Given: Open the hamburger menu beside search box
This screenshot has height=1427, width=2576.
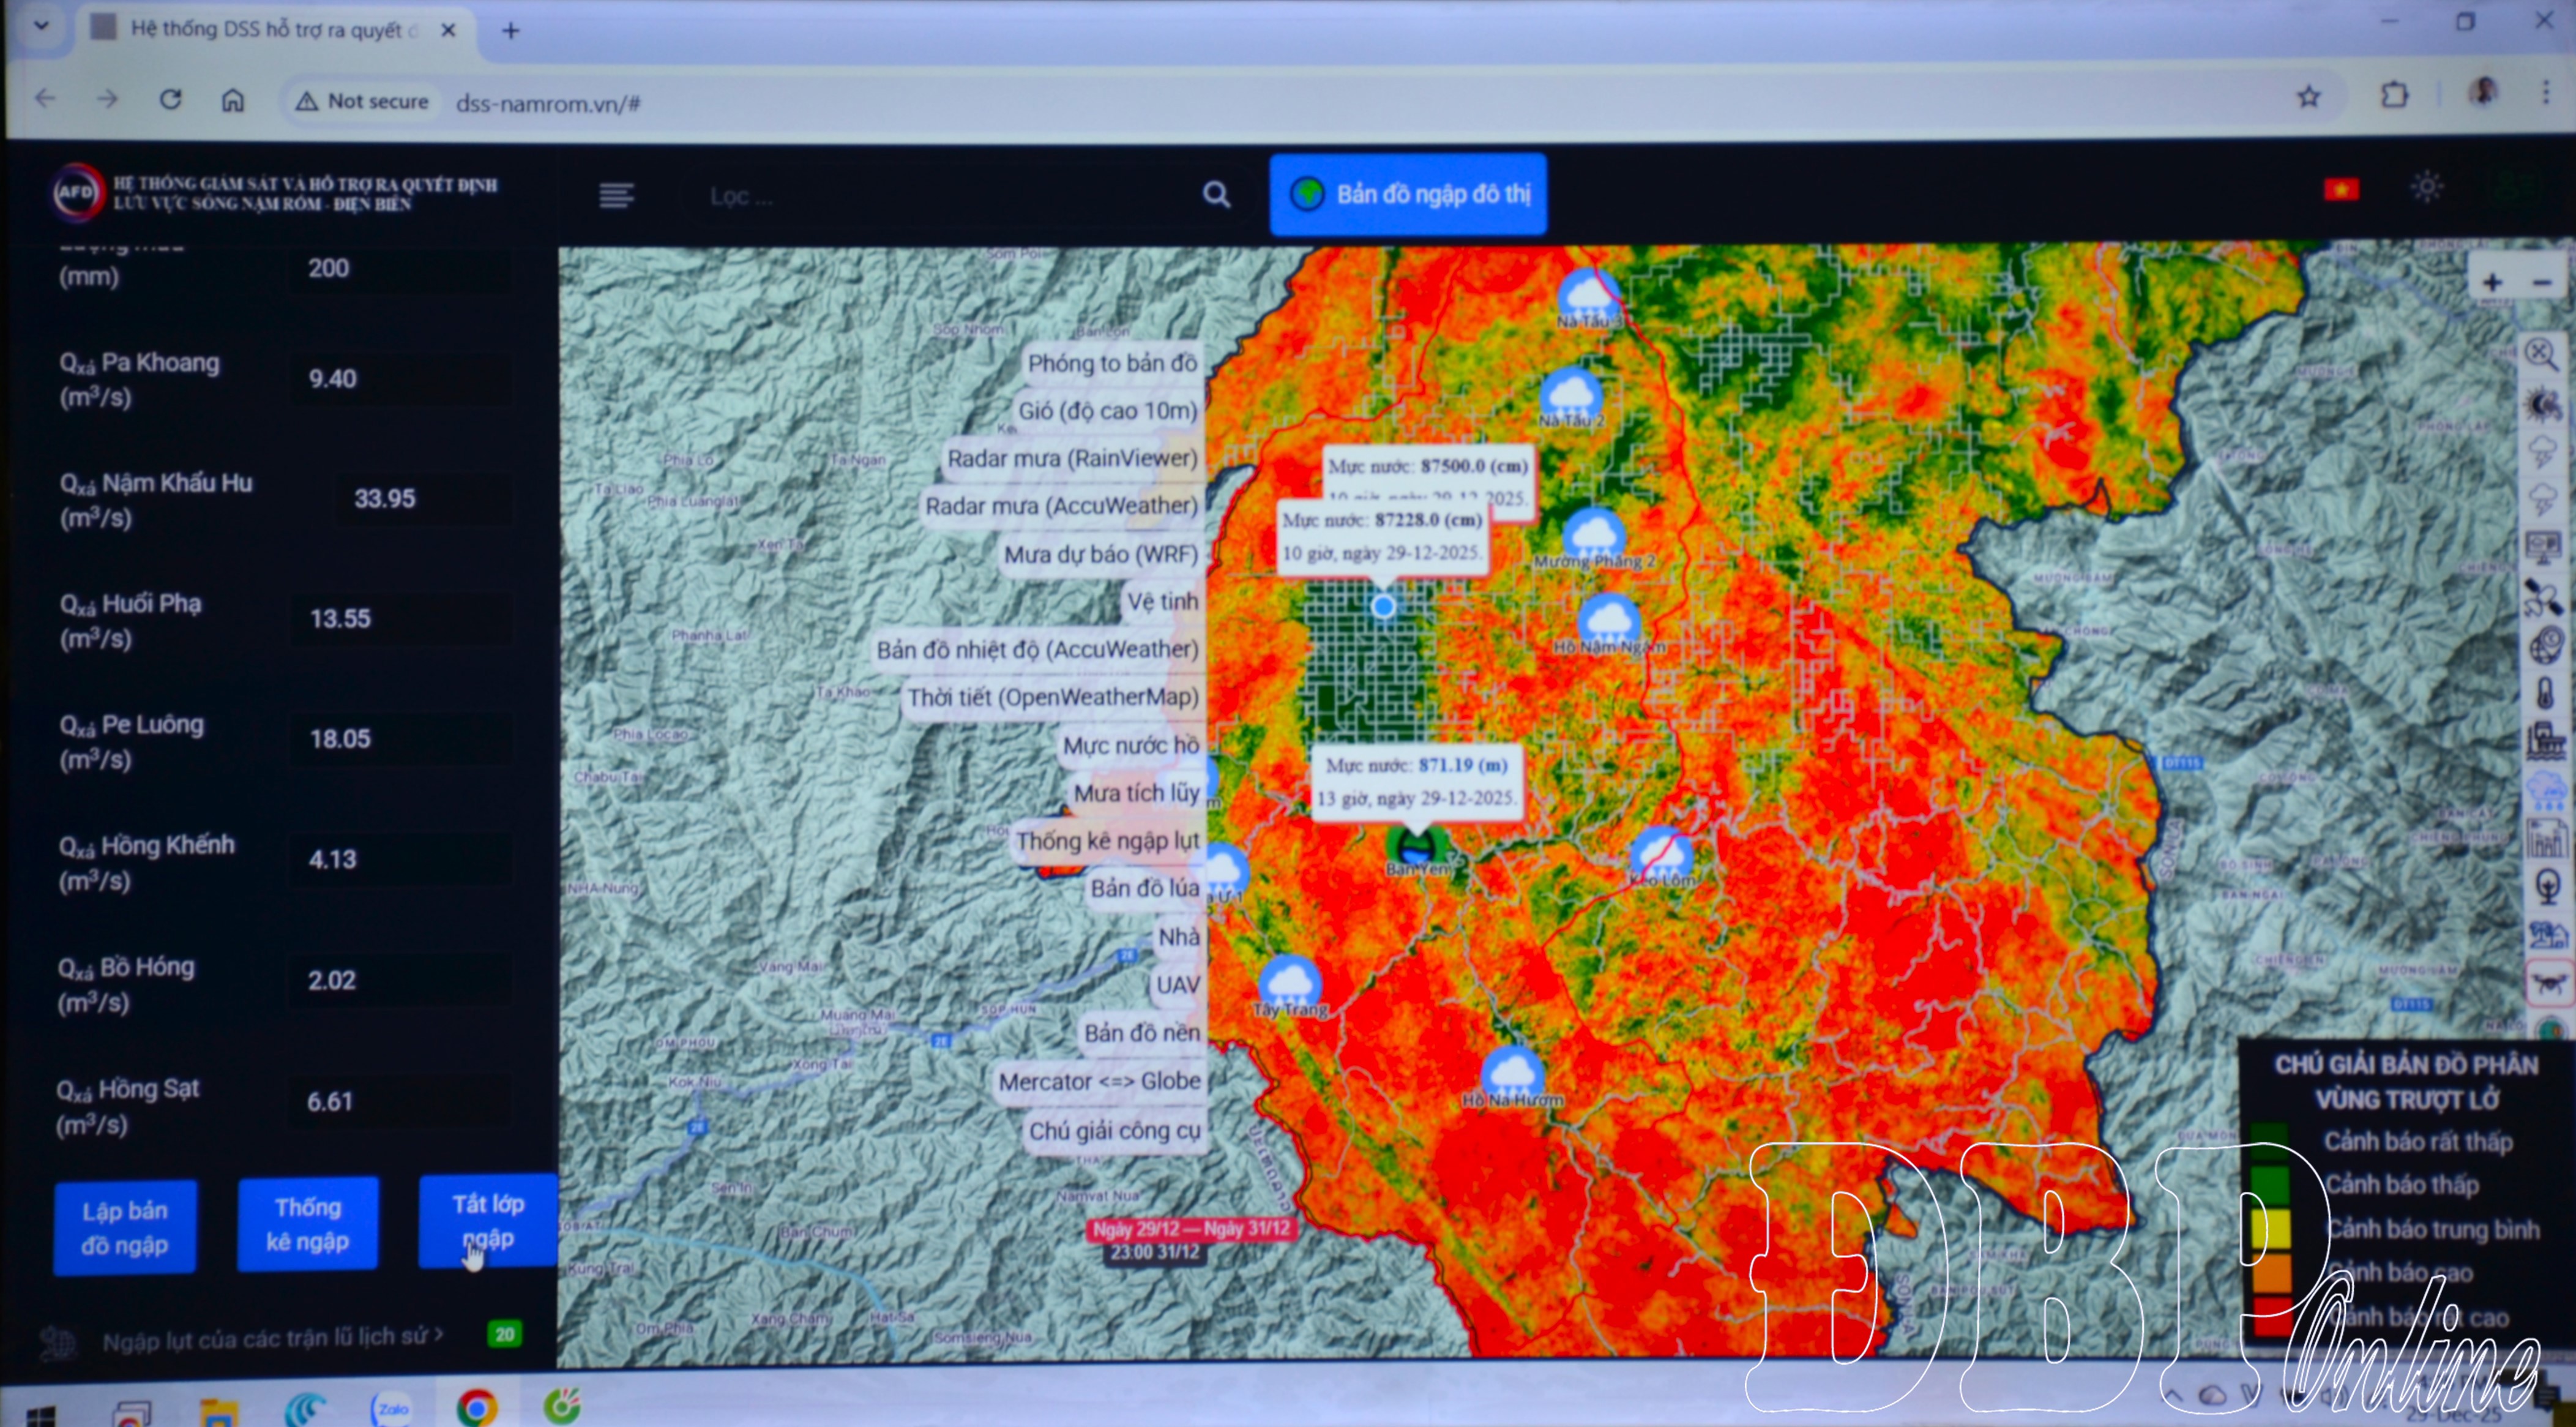Looking at the screenshot, I should click(616, 195).
